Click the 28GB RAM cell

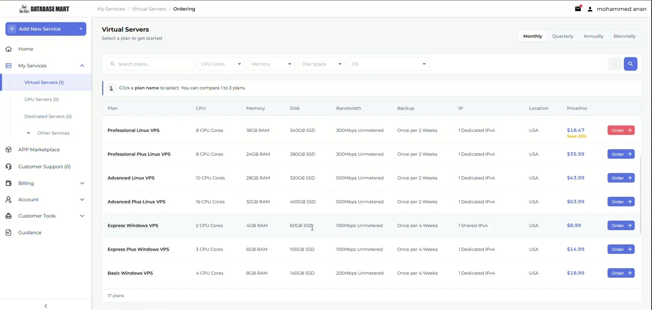[x=258, y=178]
